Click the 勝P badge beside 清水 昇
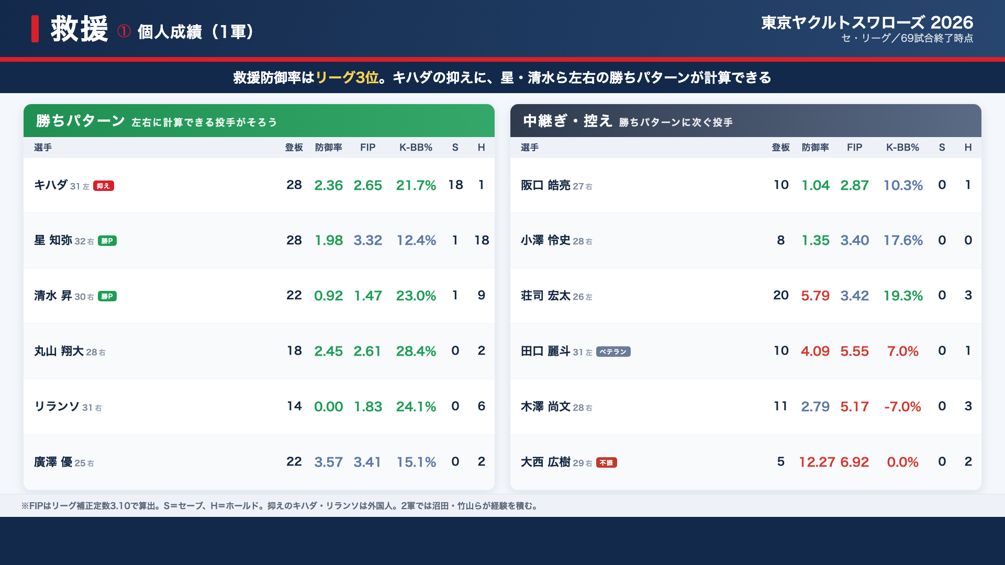Image resolution: width=1005 pixels, height=565 pixels. coord(107,296)
